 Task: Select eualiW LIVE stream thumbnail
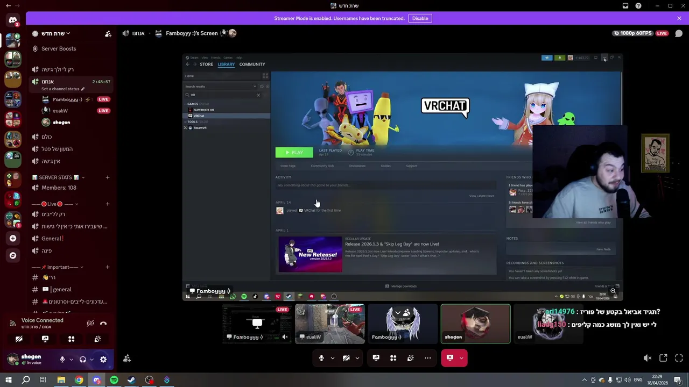(330, 324)
